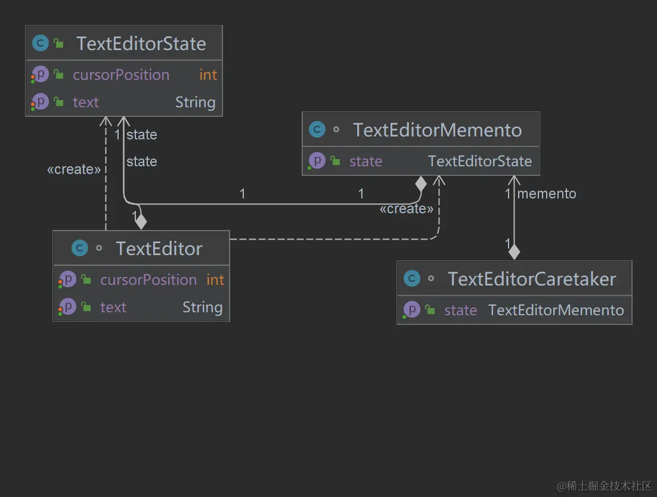
Task: Click the String type in TextEditorState
Action: click(196, 102)
